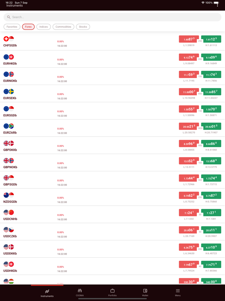Viewport: 225px width, 301px height.
Task: Open the Portfolio briefcase icon
Action: [112, 291]
